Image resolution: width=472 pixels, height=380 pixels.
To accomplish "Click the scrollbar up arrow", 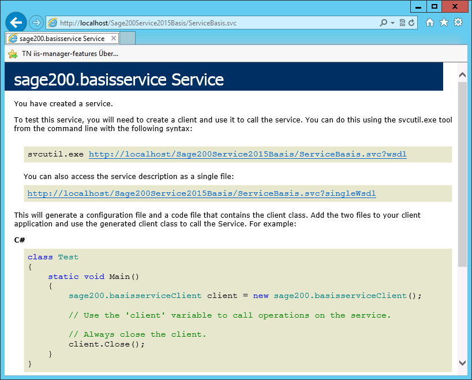I will pos(462,74).
